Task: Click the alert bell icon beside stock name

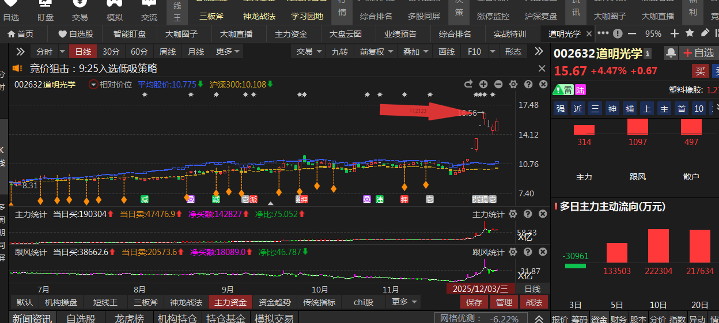Action: (x=671, y=53)
